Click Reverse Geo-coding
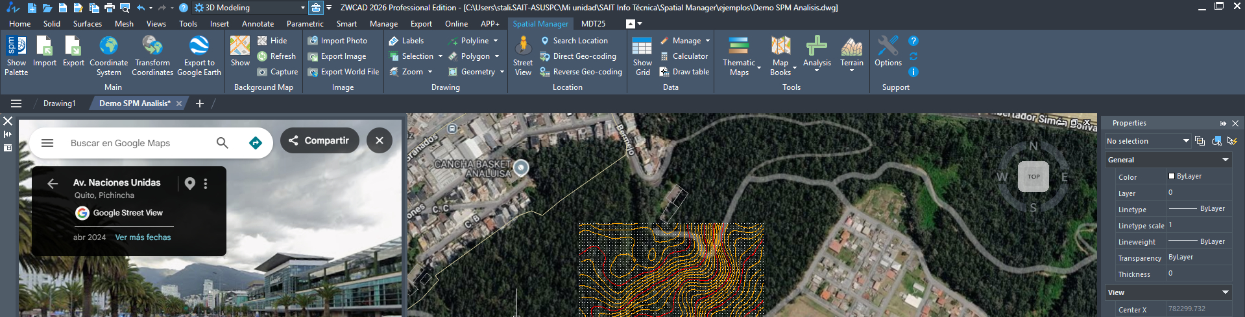1245x317 pixels. pos(581,72)
